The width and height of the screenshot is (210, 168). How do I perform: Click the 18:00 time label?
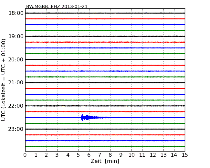point(16,13)
